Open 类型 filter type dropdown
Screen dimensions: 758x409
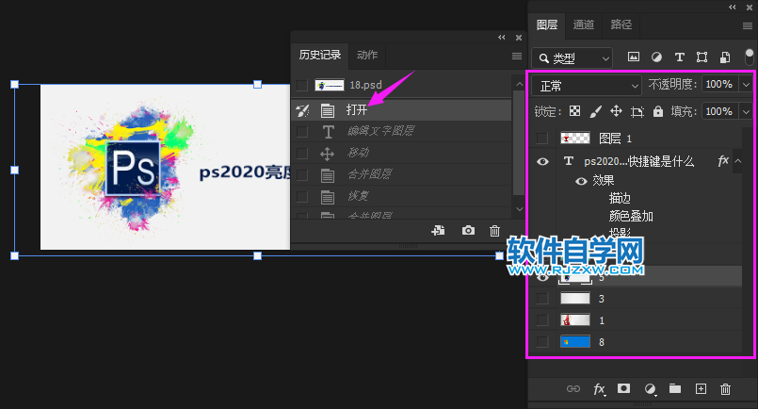(572, 58)
